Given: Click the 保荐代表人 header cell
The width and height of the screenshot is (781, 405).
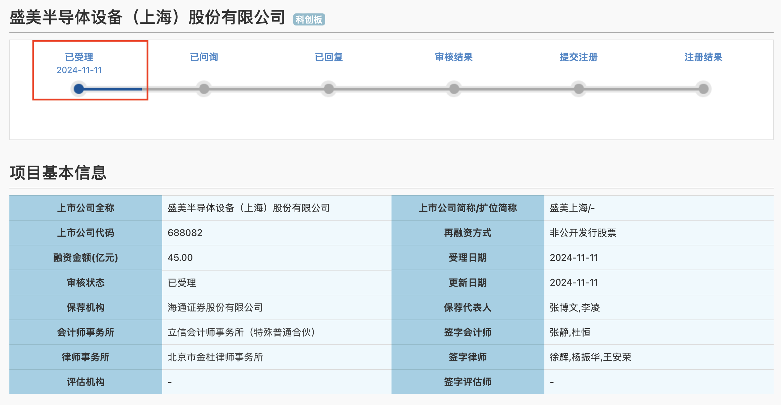Looking at the screenshot, I should 468,307.
